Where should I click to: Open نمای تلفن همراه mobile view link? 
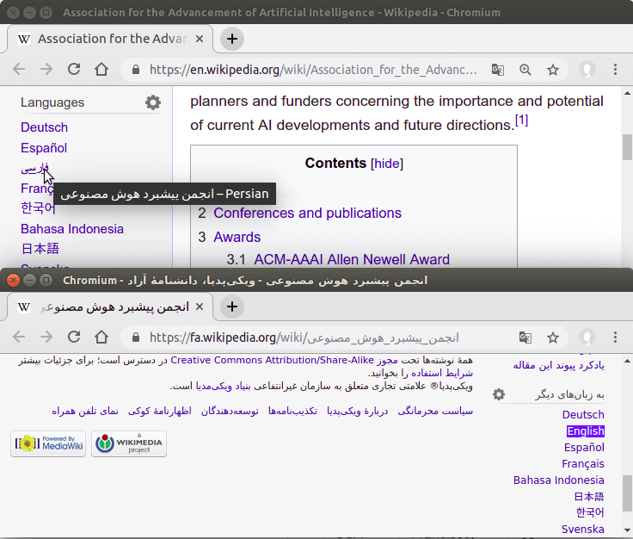click(x=85, y=411)
